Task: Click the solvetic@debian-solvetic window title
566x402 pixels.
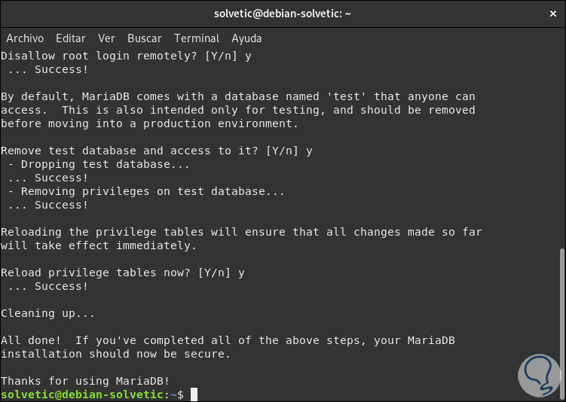Action: click(x=283, y=13)
